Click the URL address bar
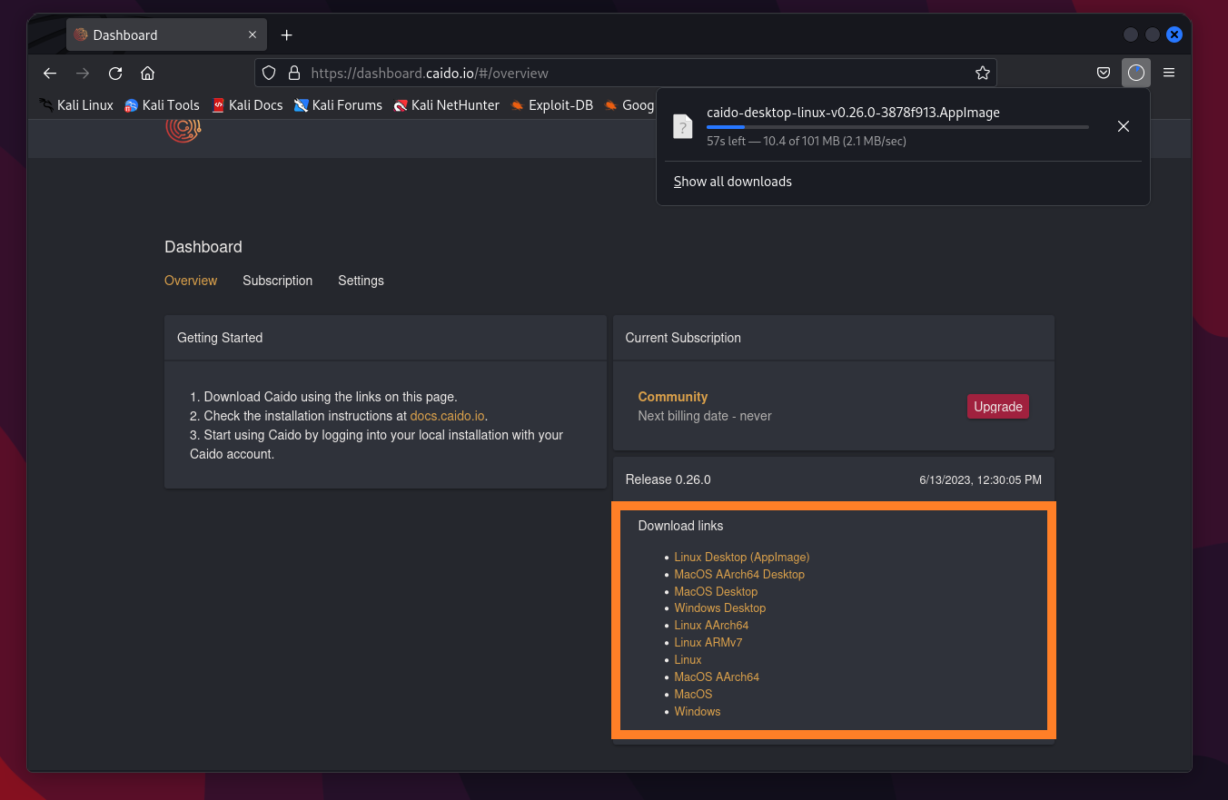1228x800 pixels. tap(626, 73)
